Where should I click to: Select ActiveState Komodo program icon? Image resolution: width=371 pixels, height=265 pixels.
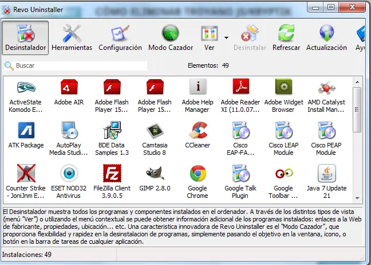[x=26, y=87]
